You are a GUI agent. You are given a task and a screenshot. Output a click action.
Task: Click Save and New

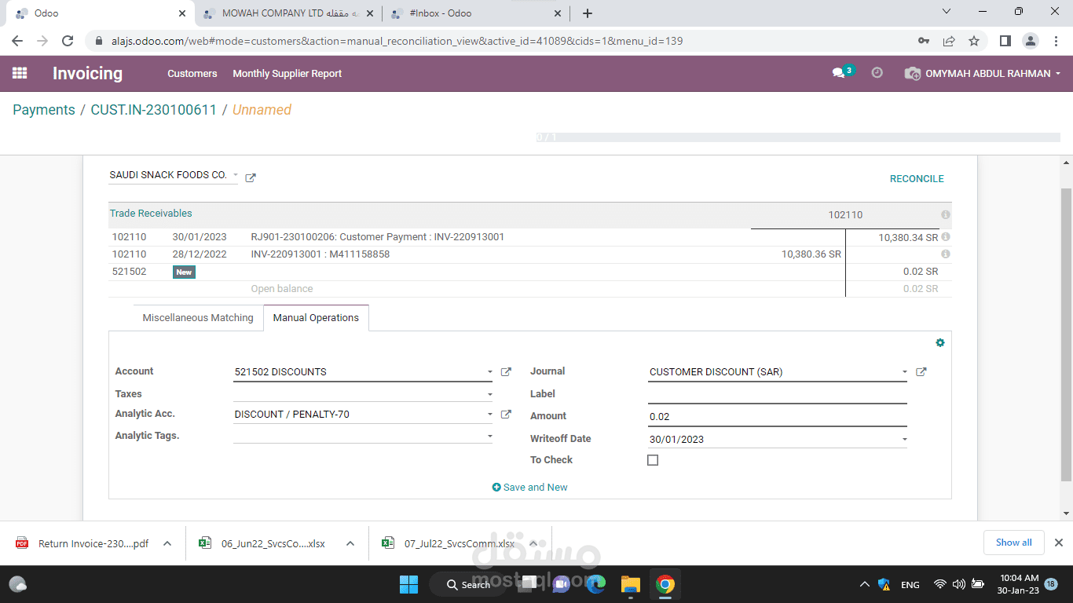coord(530,488)
